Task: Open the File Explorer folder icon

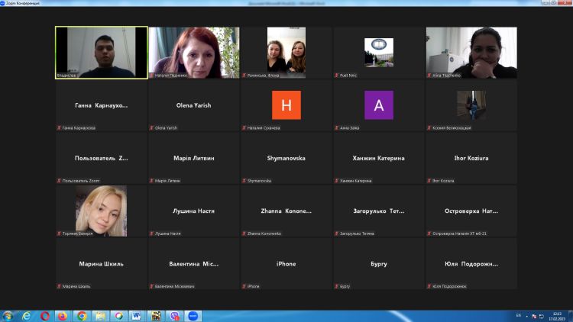Action: (100, 315)
